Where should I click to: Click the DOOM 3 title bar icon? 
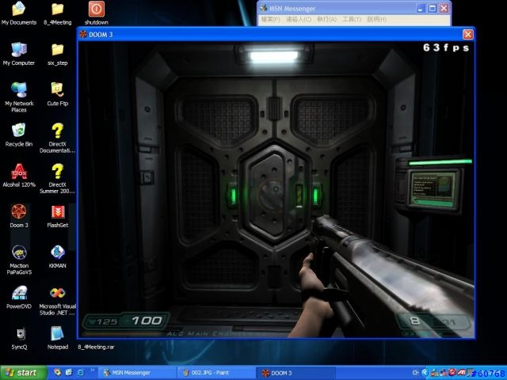[x=83, y=34]
